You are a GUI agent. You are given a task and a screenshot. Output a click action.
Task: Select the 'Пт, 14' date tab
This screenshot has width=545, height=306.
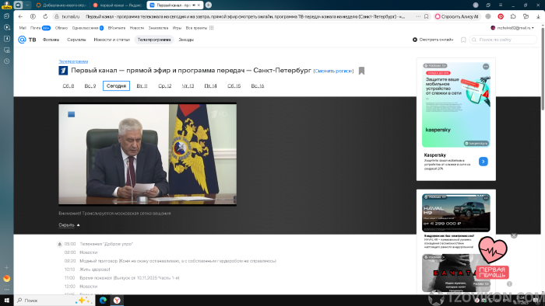point(211,85)
